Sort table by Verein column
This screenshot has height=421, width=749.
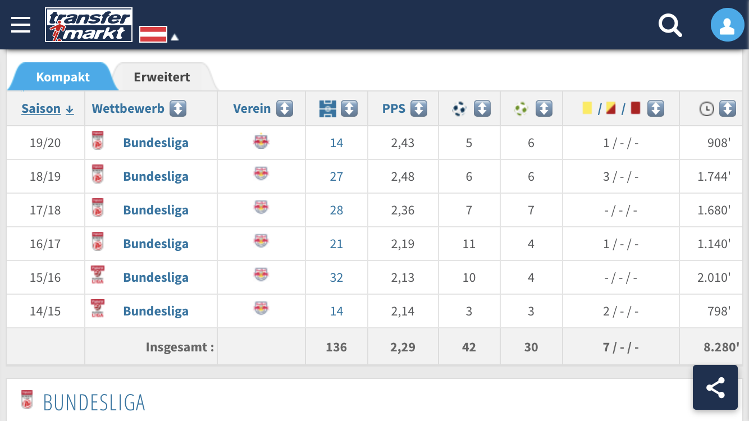[x=285, y=108]
